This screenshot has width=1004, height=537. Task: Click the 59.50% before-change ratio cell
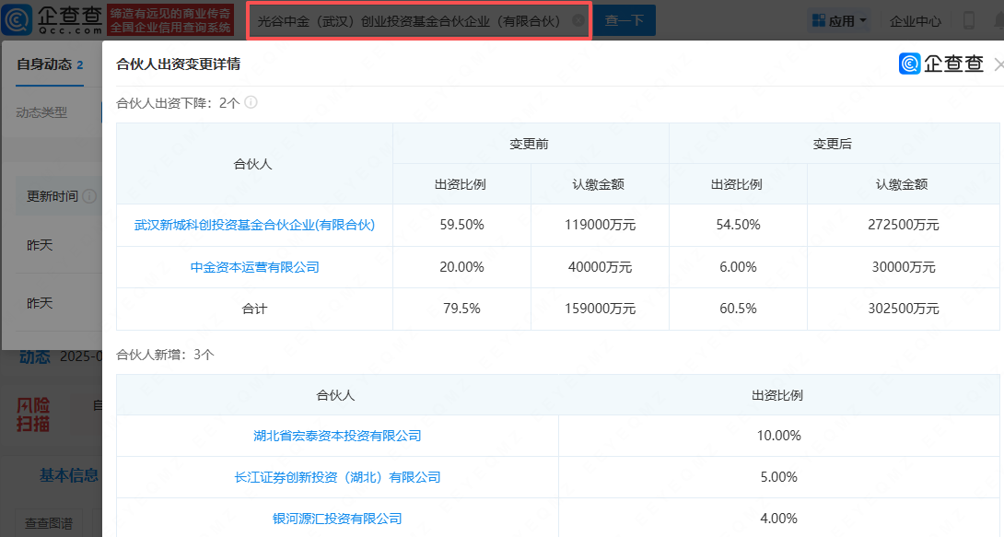[x=461, y=225]
